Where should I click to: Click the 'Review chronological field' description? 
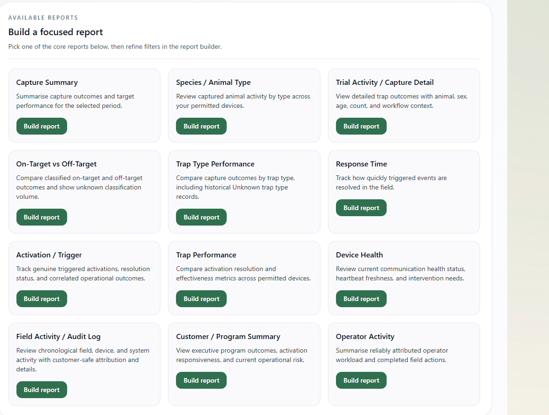(83, 360)
